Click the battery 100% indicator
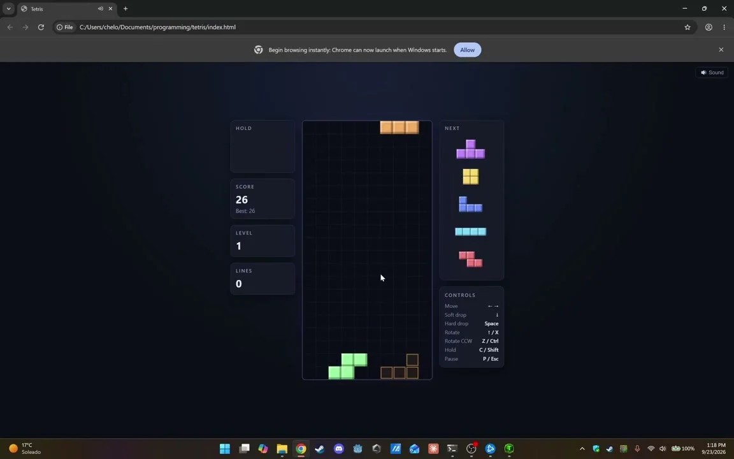This screenshot has width=734, height=459. coord(683,449)
